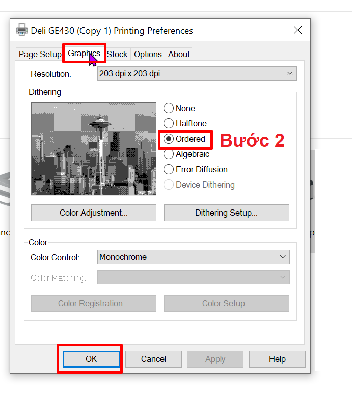Select the Options tab

(x=148, y=54)
